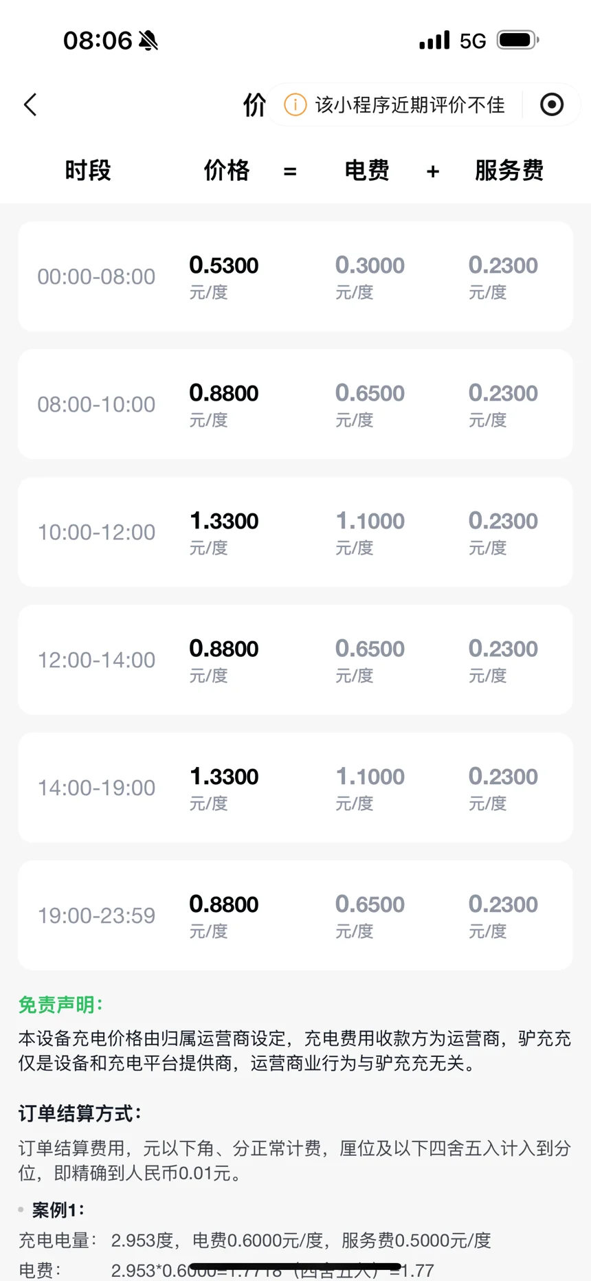Tap the orange info warning icon
Screen dimensions: 591x1281
(x=295, y=105)
